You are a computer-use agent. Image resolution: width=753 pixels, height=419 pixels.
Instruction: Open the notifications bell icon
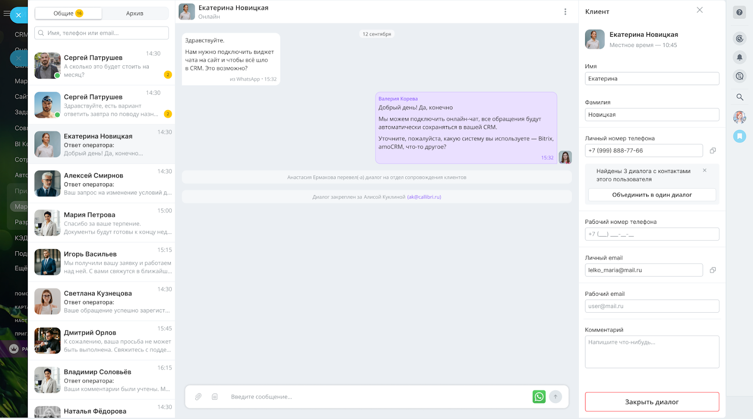point(739,57)
